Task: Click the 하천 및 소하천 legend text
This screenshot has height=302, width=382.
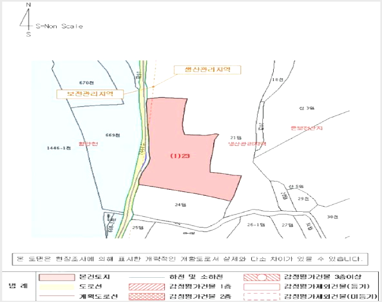Action: (x=196, y=277)
